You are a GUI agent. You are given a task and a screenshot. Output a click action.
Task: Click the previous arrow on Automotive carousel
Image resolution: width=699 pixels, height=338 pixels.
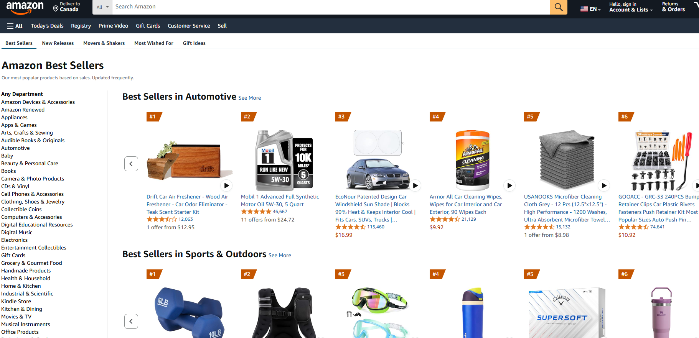(131, 164)
